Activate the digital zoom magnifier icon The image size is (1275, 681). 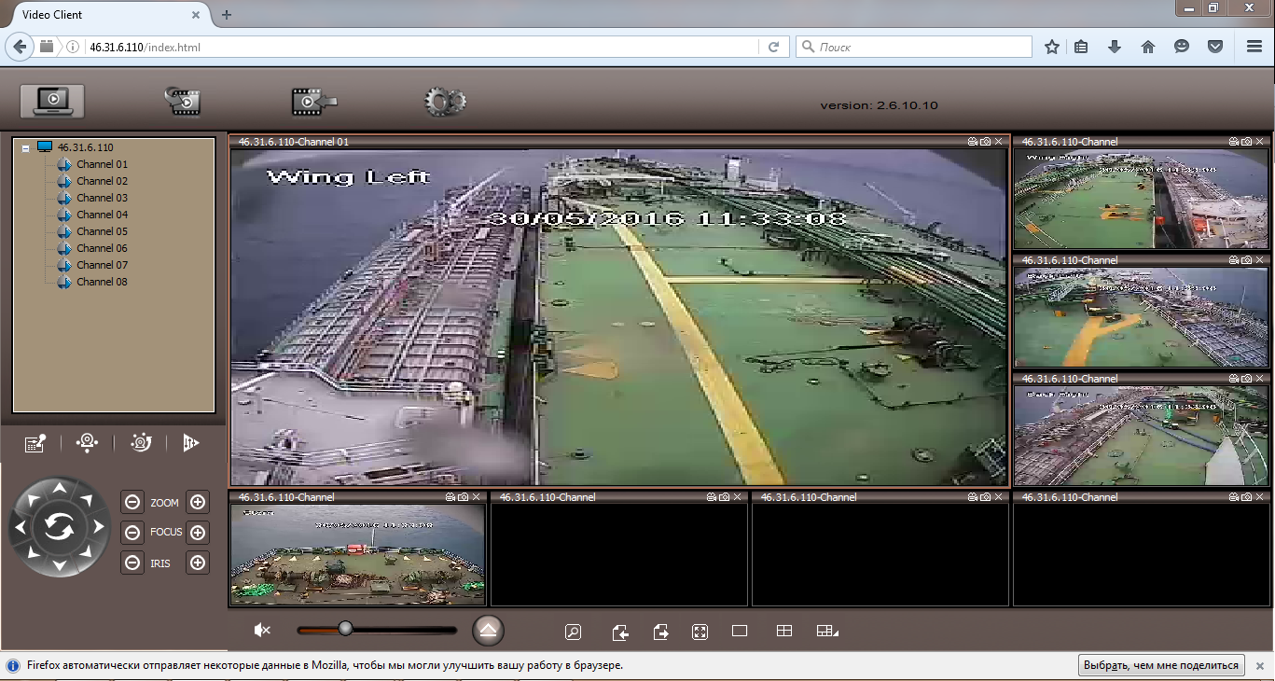574,632
